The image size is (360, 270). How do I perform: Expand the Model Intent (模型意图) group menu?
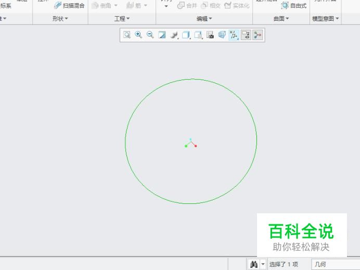[325, 19]
